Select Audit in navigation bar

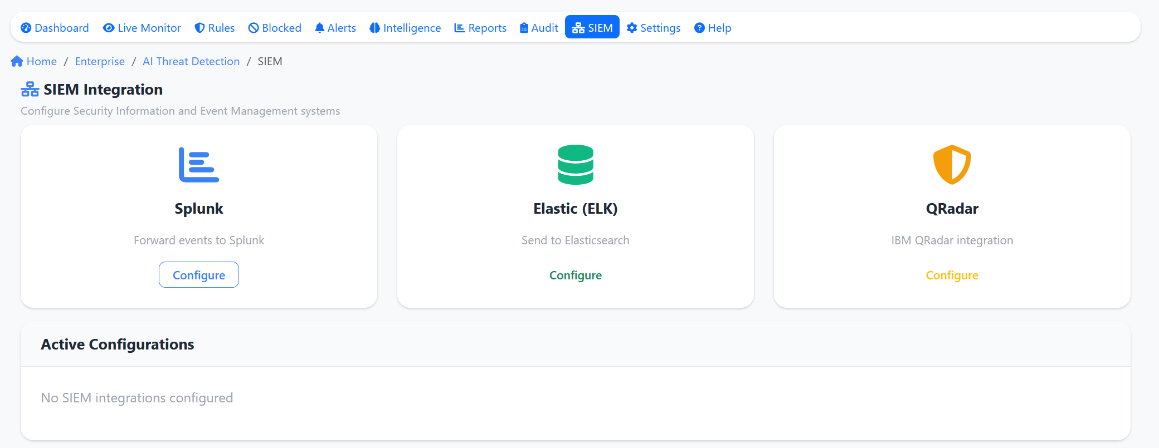(539, 28)
